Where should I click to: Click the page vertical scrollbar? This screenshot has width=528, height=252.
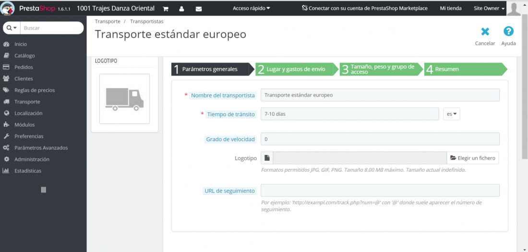click(x=525, y=87)
